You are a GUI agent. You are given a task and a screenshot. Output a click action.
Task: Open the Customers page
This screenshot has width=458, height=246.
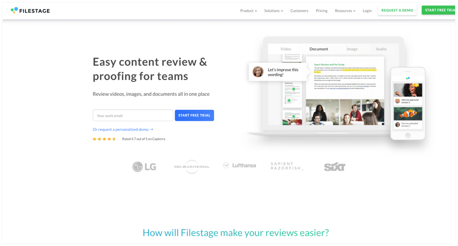tap(299, 11)
